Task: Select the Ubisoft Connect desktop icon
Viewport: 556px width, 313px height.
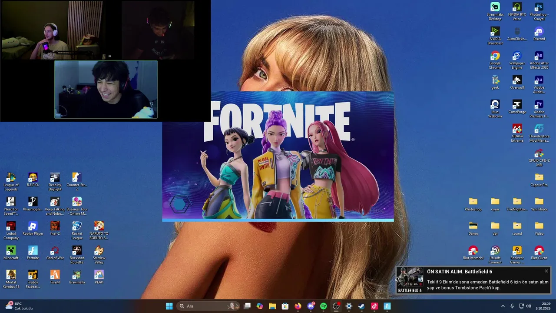Action: pyautogui.click(x=495, y=255)
